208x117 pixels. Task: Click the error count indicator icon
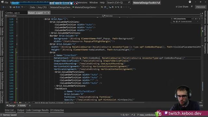coord(15,103)
